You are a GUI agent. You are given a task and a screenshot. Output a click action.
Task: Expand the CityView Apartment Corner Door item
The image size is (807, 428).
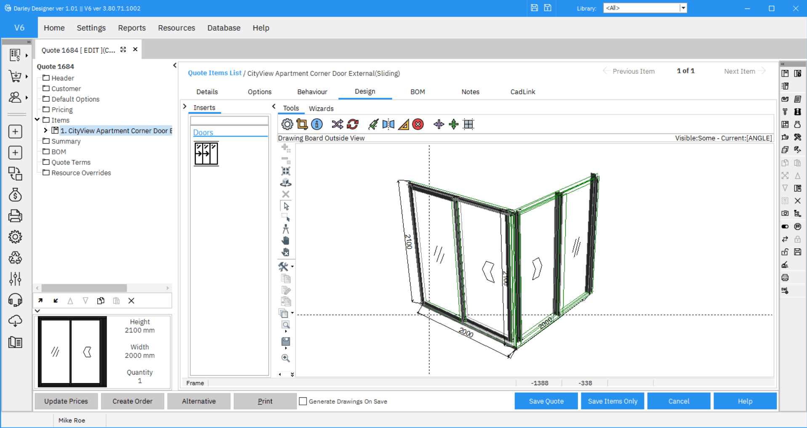[x=45, y=130]
